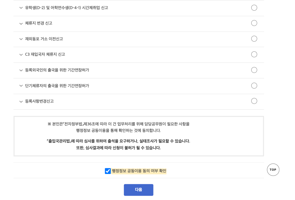Expand the 재외동포 거소 이전신고 chevron
Screen dimensions: 295x200
coord(21,39)
